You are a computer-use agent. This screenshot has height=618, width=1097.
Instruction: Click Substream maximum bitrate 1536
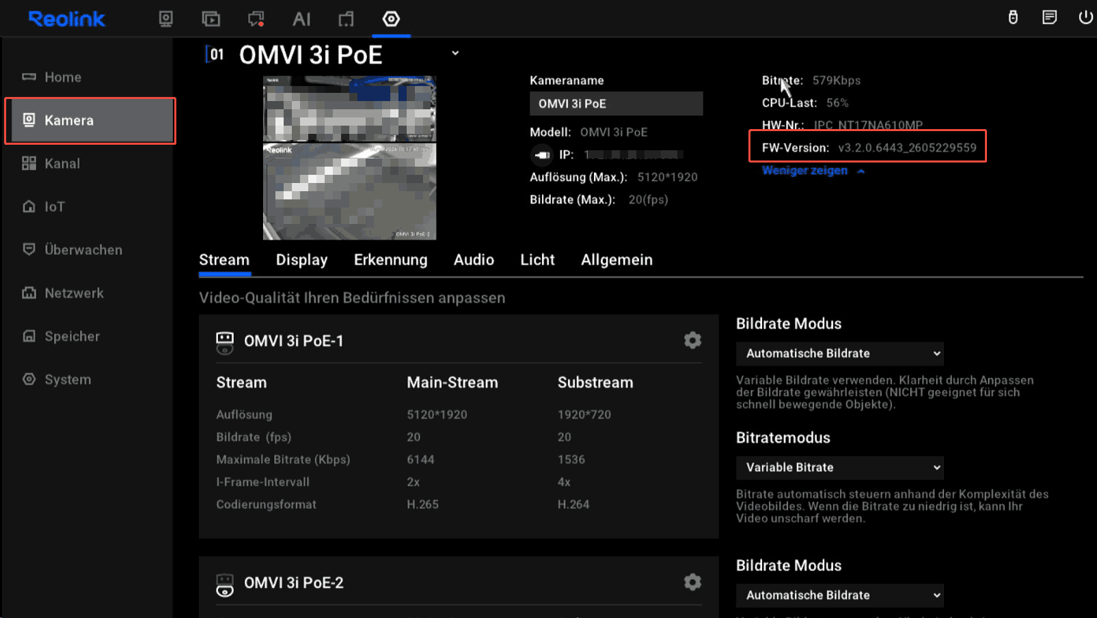click(571, 460)
